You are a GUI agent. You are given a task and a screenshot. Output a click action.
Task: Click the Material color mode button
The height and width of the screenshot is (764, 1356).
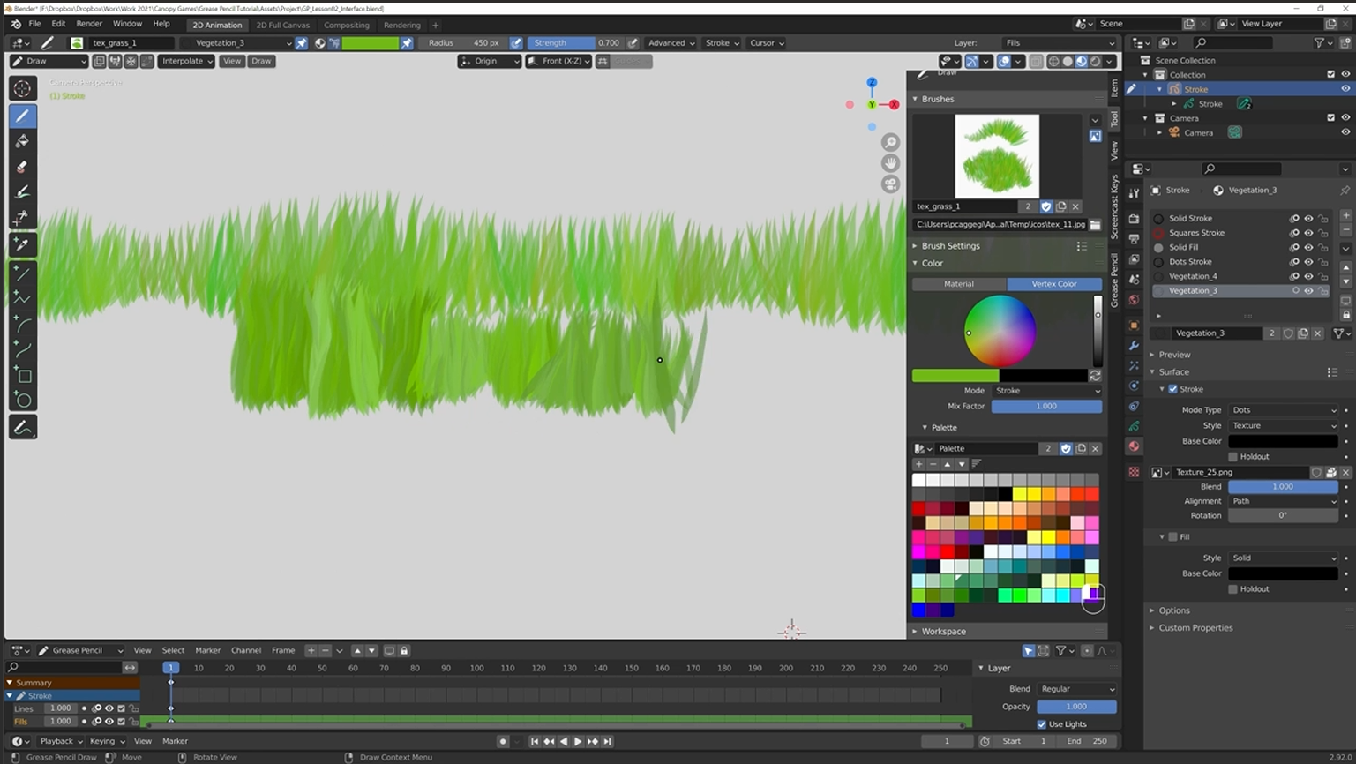[959, 284]
